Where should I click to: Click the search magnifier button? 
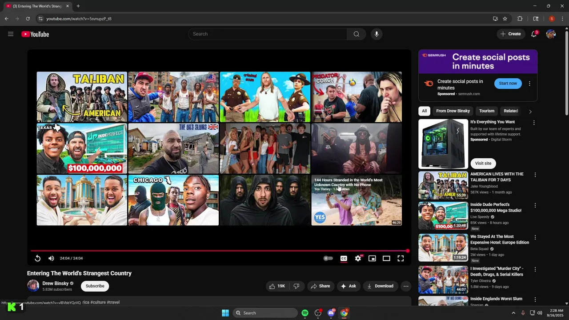coord(357,34)
